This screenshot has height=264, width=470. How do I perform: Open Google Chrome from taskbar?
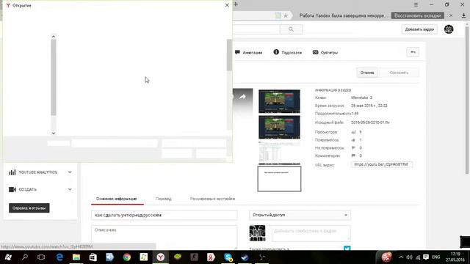[127, 257]
